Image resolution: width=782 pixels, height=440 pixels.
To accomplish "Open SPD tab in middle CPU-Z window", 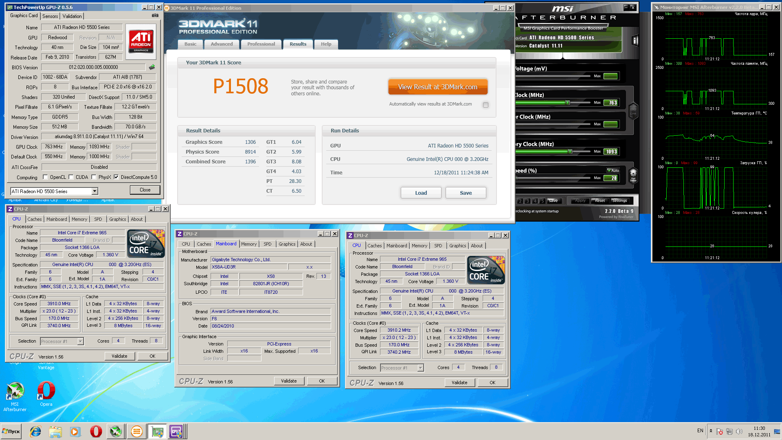I will [268, 244].
